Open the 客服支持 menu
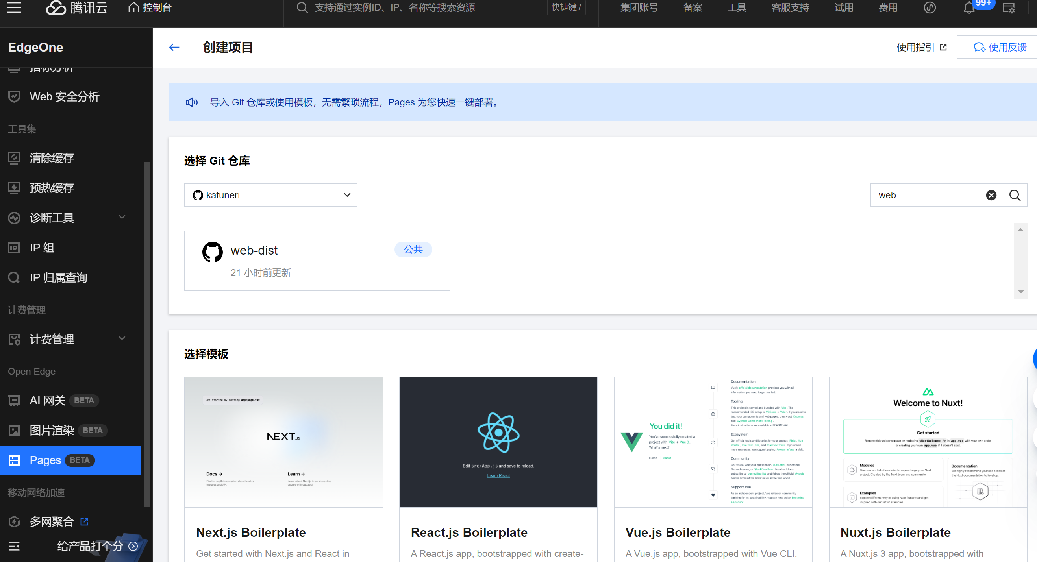The height and width of the screenshot is (562, 1037). pos(790,7)
